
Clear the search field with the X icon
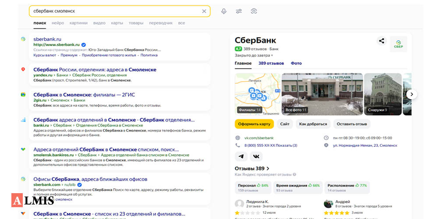tap(204, 11)
